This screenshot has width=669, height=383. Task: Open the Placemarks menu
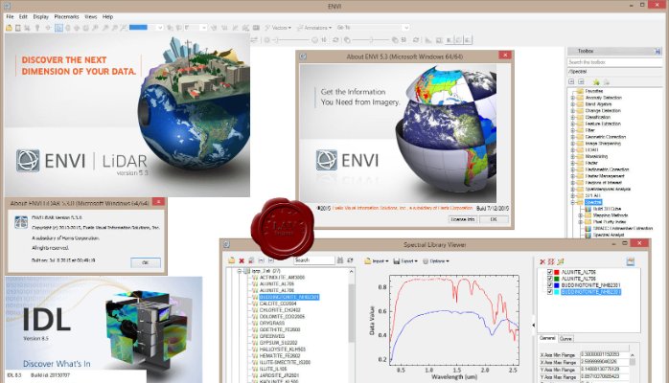pos(66,16)
